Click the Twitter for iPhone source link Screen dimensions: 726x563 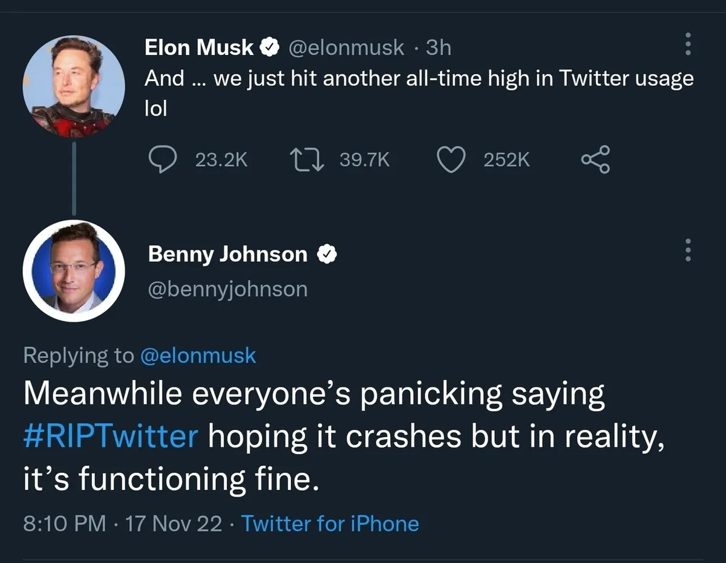pos(330,523)
